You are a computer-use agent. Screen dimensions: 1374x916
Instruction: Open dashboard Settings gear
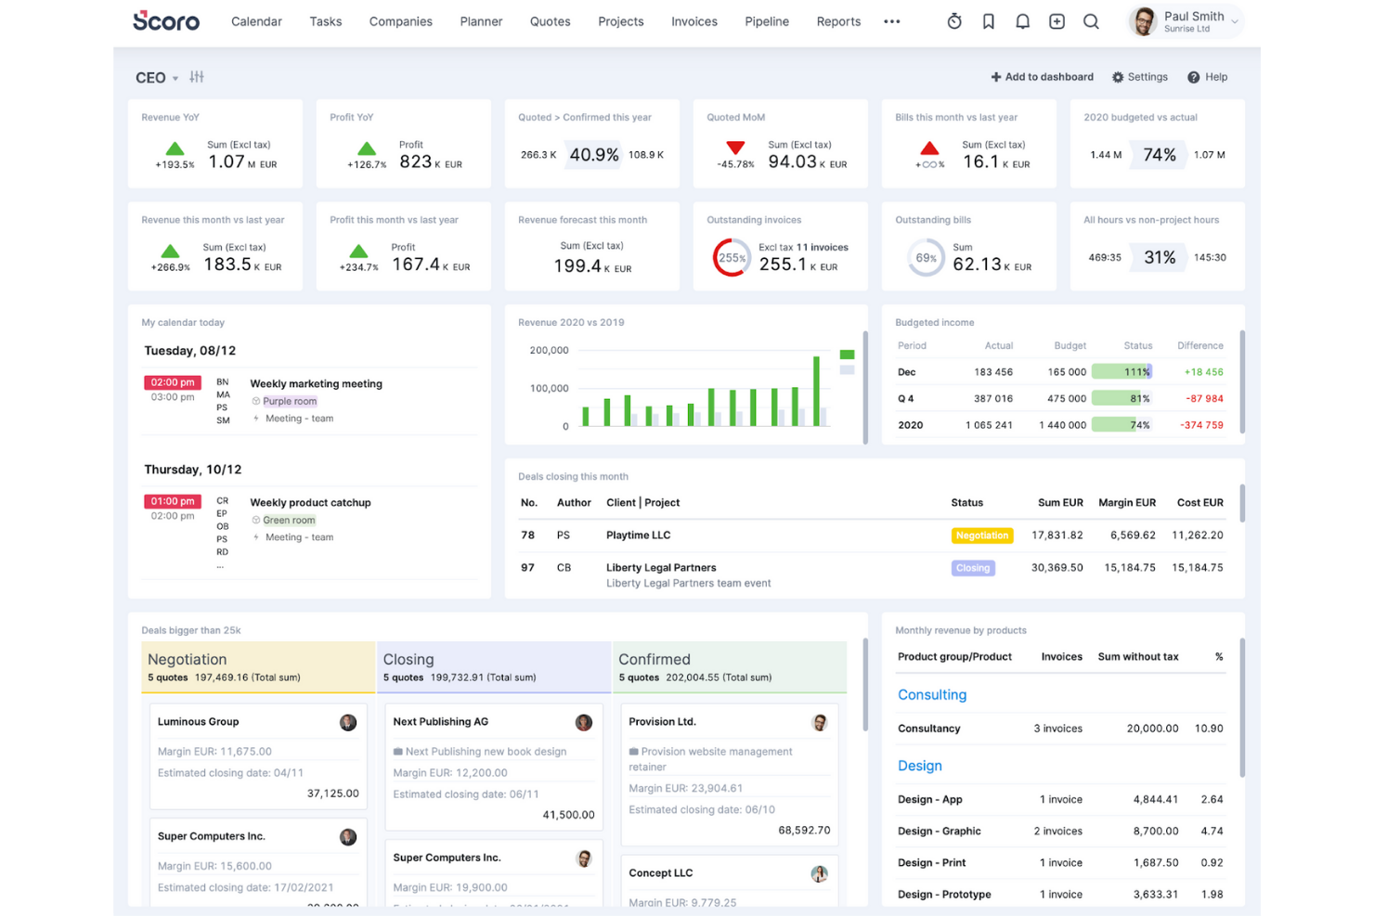point(1140,77)
